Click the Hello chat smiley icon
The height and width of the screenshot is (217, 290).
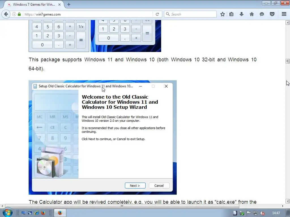[262, 14]
